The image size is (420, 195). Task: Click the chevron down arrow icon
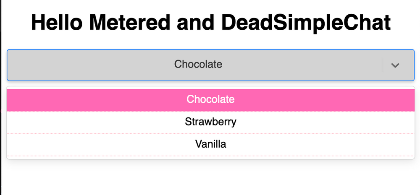click(x=395, y=65)
